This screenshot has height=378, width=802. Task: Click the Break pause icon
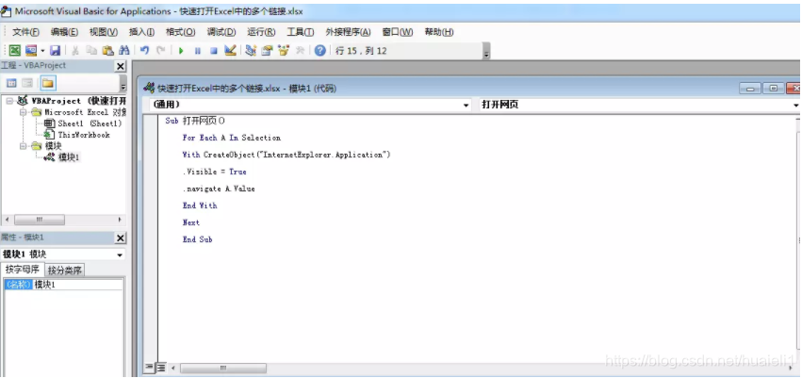point(197,51)
